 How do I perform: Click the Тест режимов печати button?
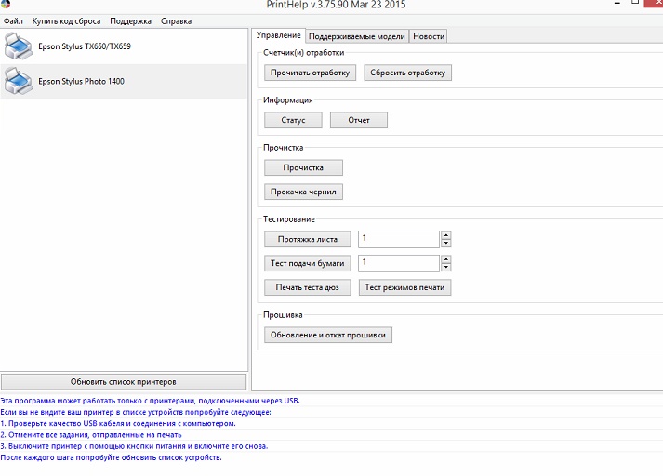[404, 287]
